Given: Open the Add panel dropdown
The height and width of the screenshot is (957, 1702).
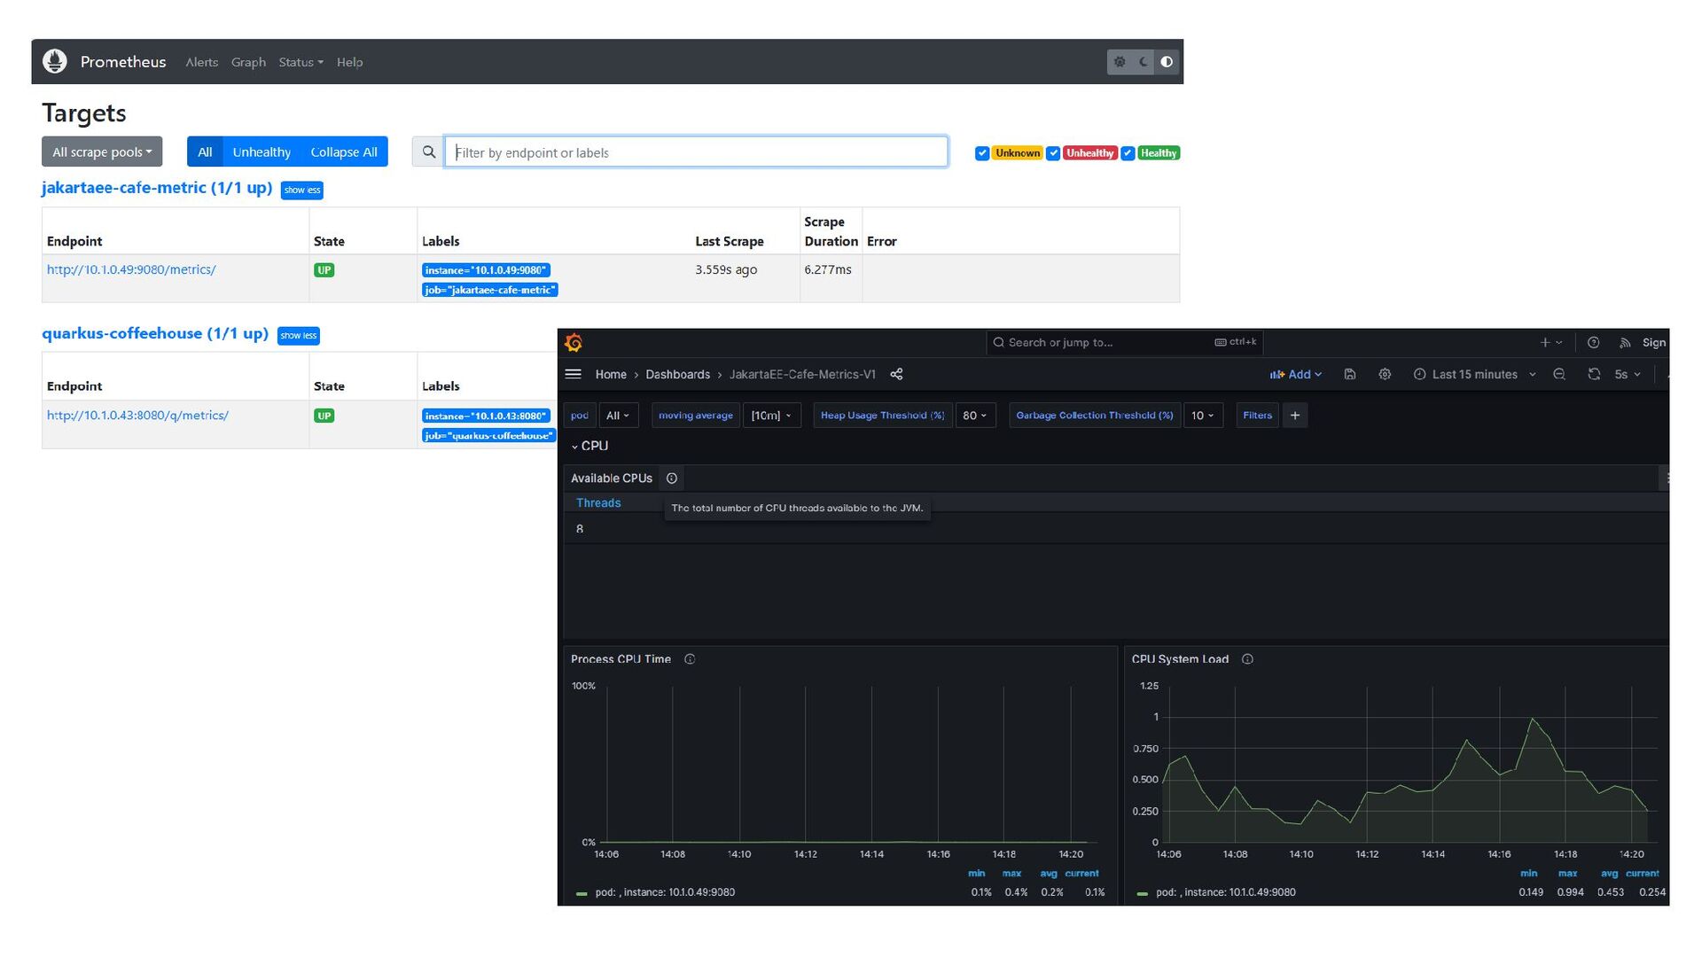Looking at the screenshot, I should tap(1296, 374).
